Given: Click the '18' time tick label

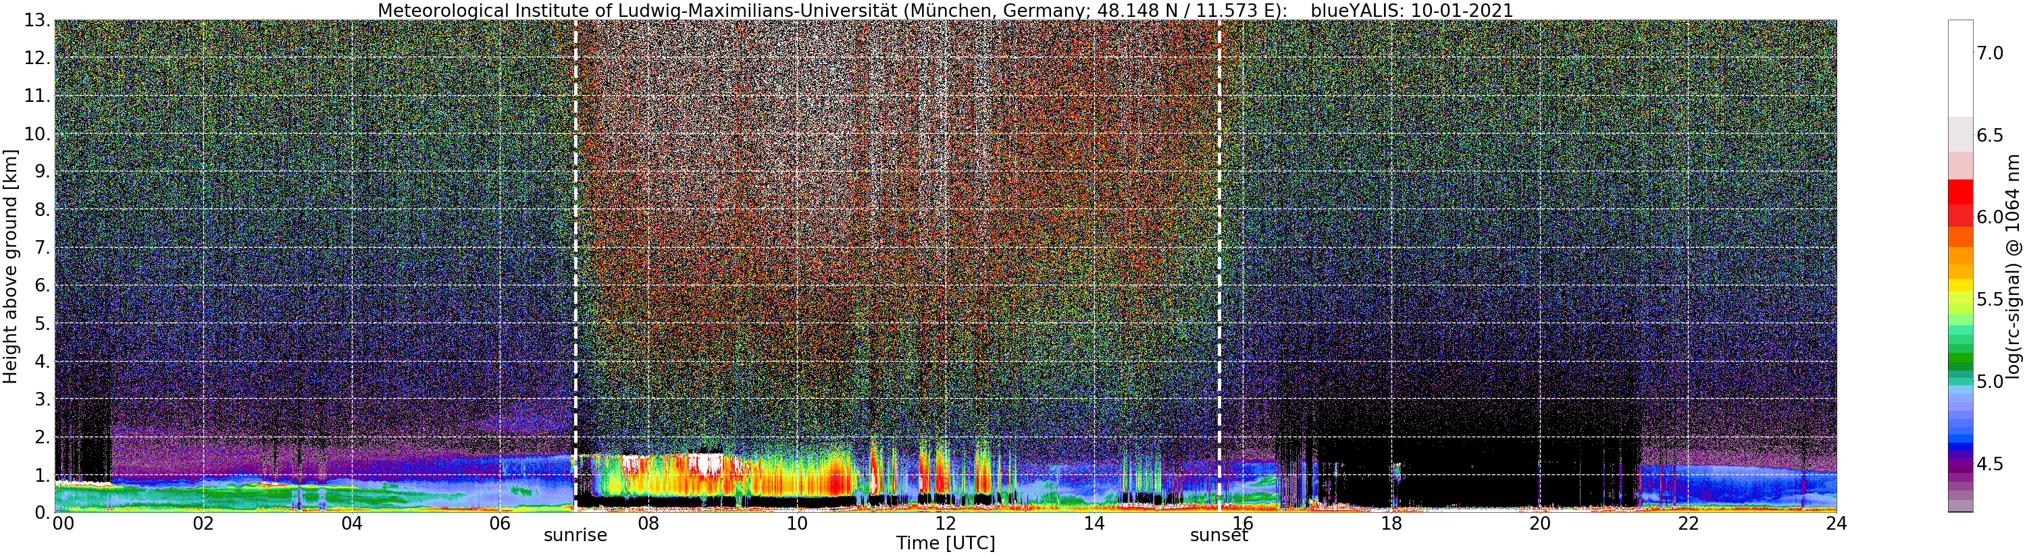Looking at the screenshot, I should (x=1391, y=524).
